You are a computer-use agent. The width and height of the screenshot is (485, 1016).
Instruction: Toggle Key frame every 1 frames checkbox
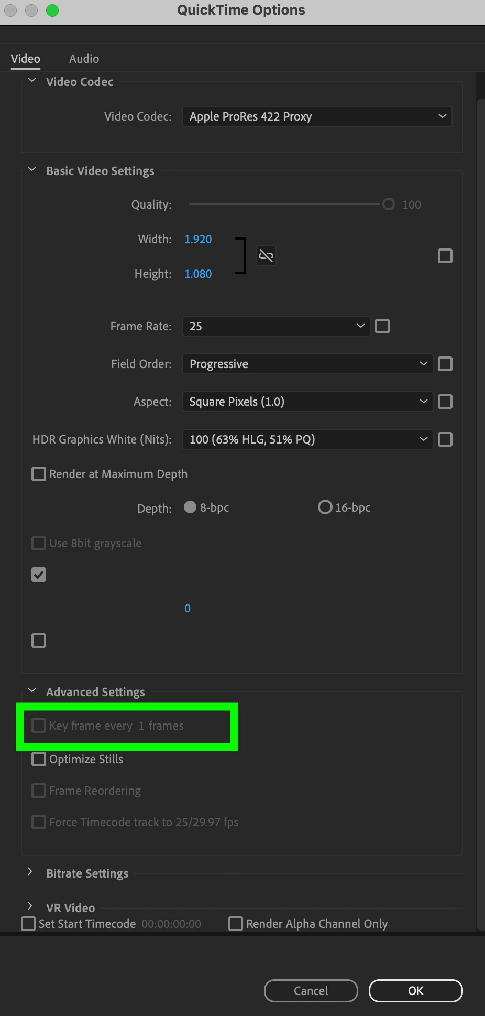point(39,726)
